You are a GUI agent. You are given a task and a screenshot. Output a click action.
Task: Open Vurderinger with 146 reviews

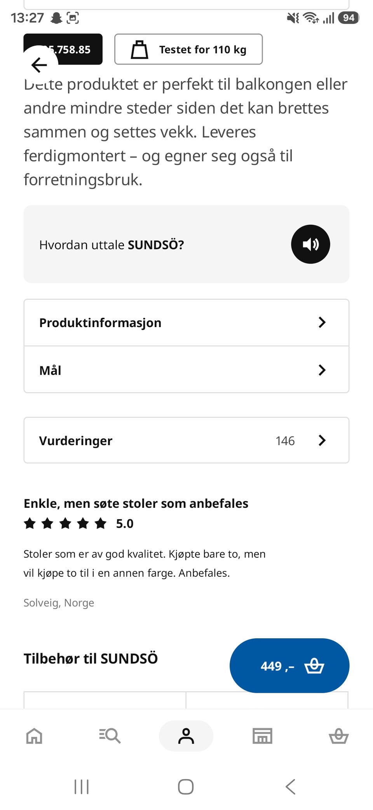click(186, 440)
